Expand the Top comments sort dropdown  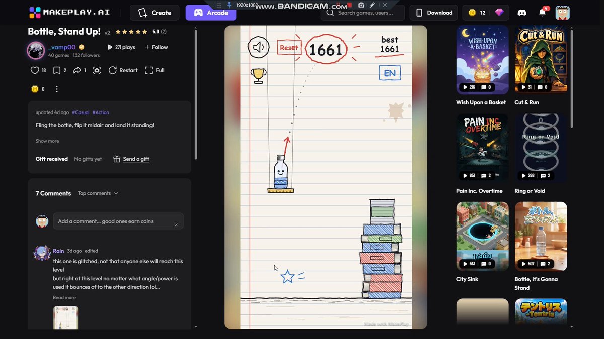[98, 193]
